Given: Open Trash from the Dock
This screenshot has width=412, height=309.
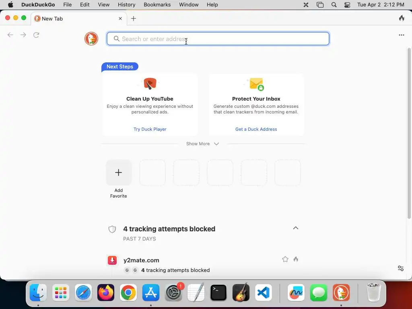Looking at the screenshot, I should pyautogui.click(x=373, y=293).
